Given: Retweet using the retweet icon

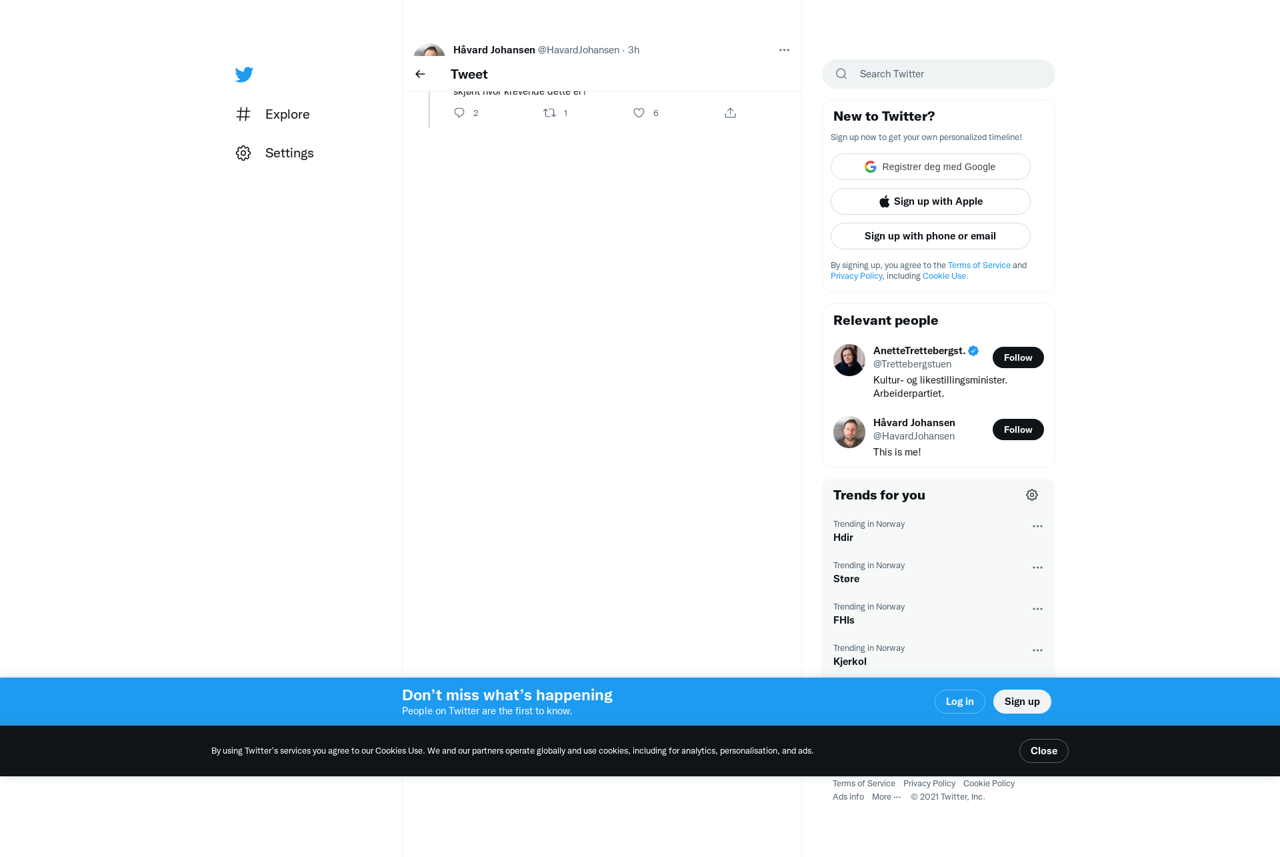Looking at the screenshot, I should point(549,113).
